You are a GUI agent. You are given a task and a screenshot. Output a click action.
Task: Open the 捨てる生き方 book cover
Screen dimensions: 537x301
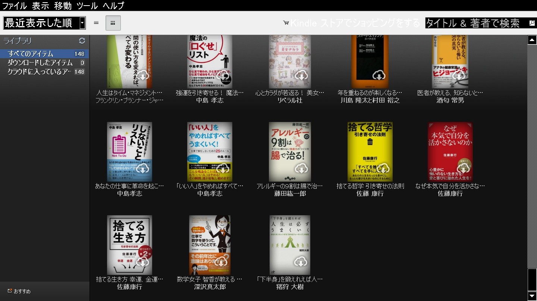click(129, 245)
